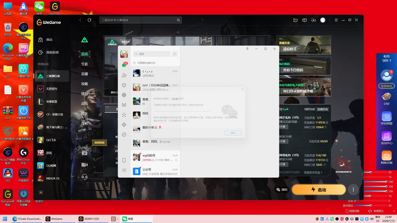This screenshot has width=397, height=223.
Task: Click 确定 in the faded WeChat dialog
Action: coord(233,133)
